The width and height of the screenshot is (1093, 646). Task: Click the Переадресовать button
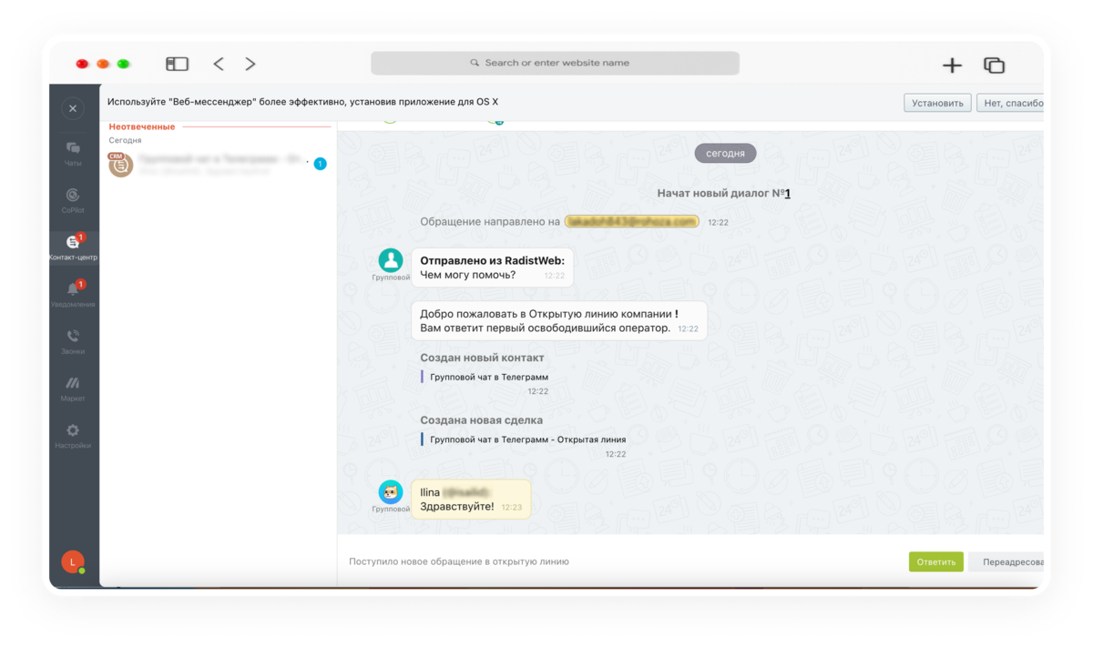click(1006, 561)
